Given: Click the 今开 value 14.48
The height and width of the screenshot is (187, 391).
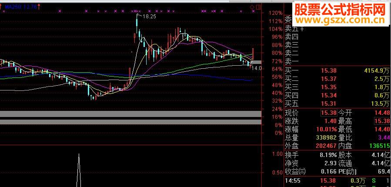Looking at the screenshot, I should pos(382,113).
